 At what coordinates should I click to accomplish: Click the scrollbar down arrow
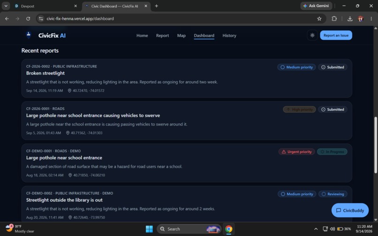click(x=375, y=220)
